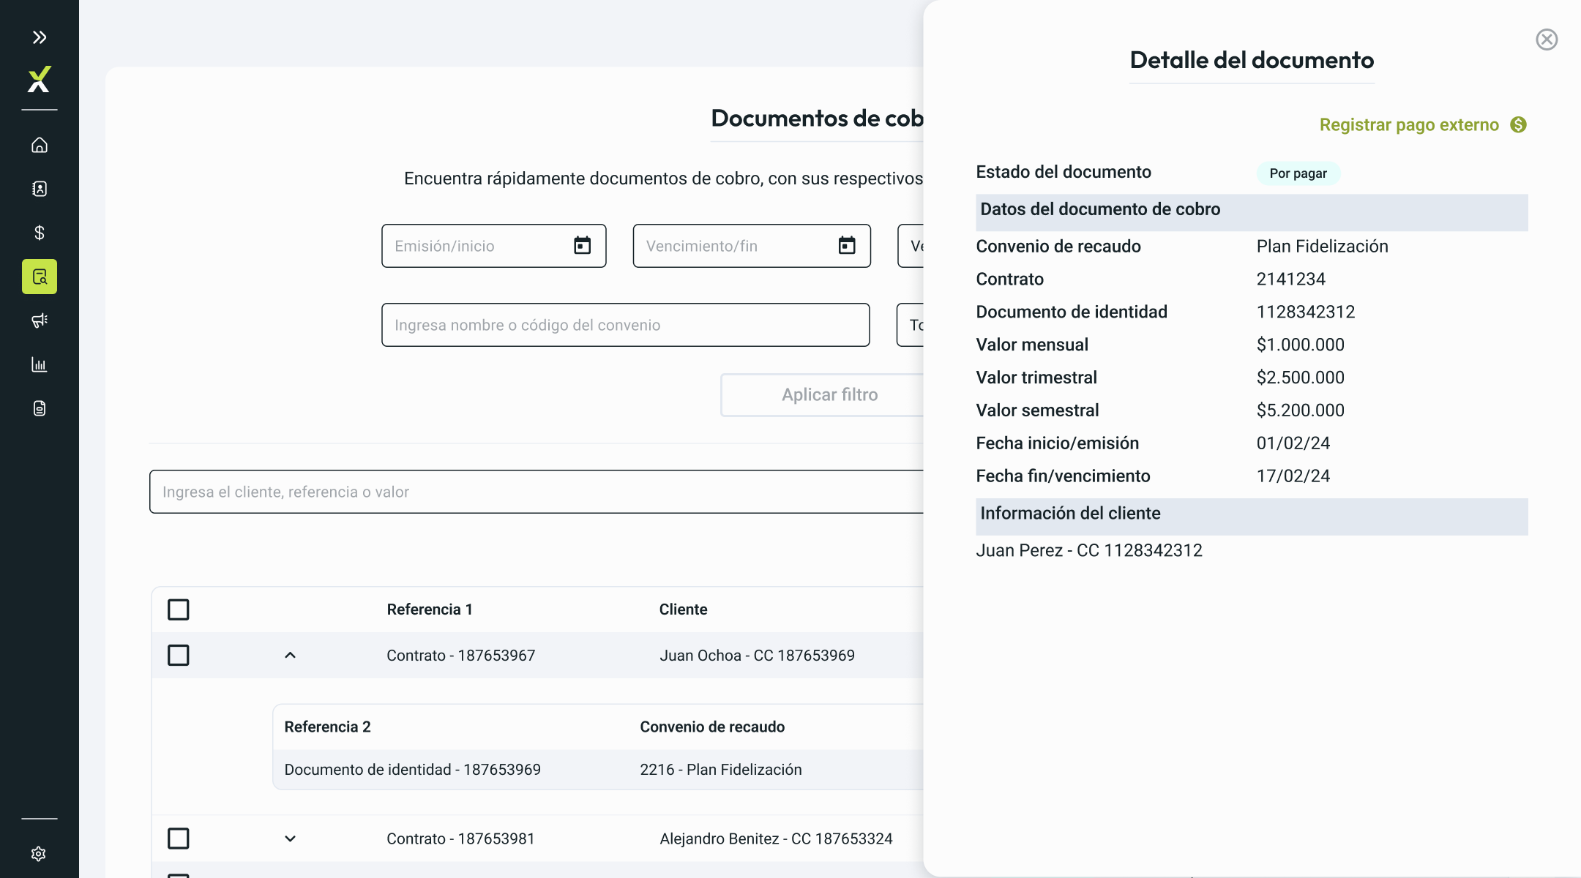Click Registrar pago externo link
This screenshot has height=878, width=1581.
coord(1409,125)
